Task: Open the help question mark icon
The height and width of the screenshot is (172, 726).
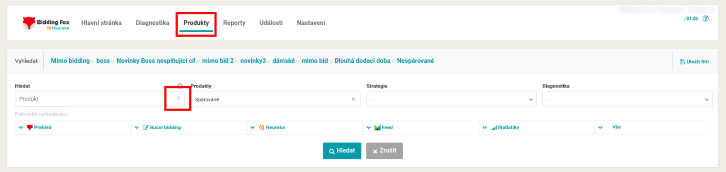Action: pos(705,18)
